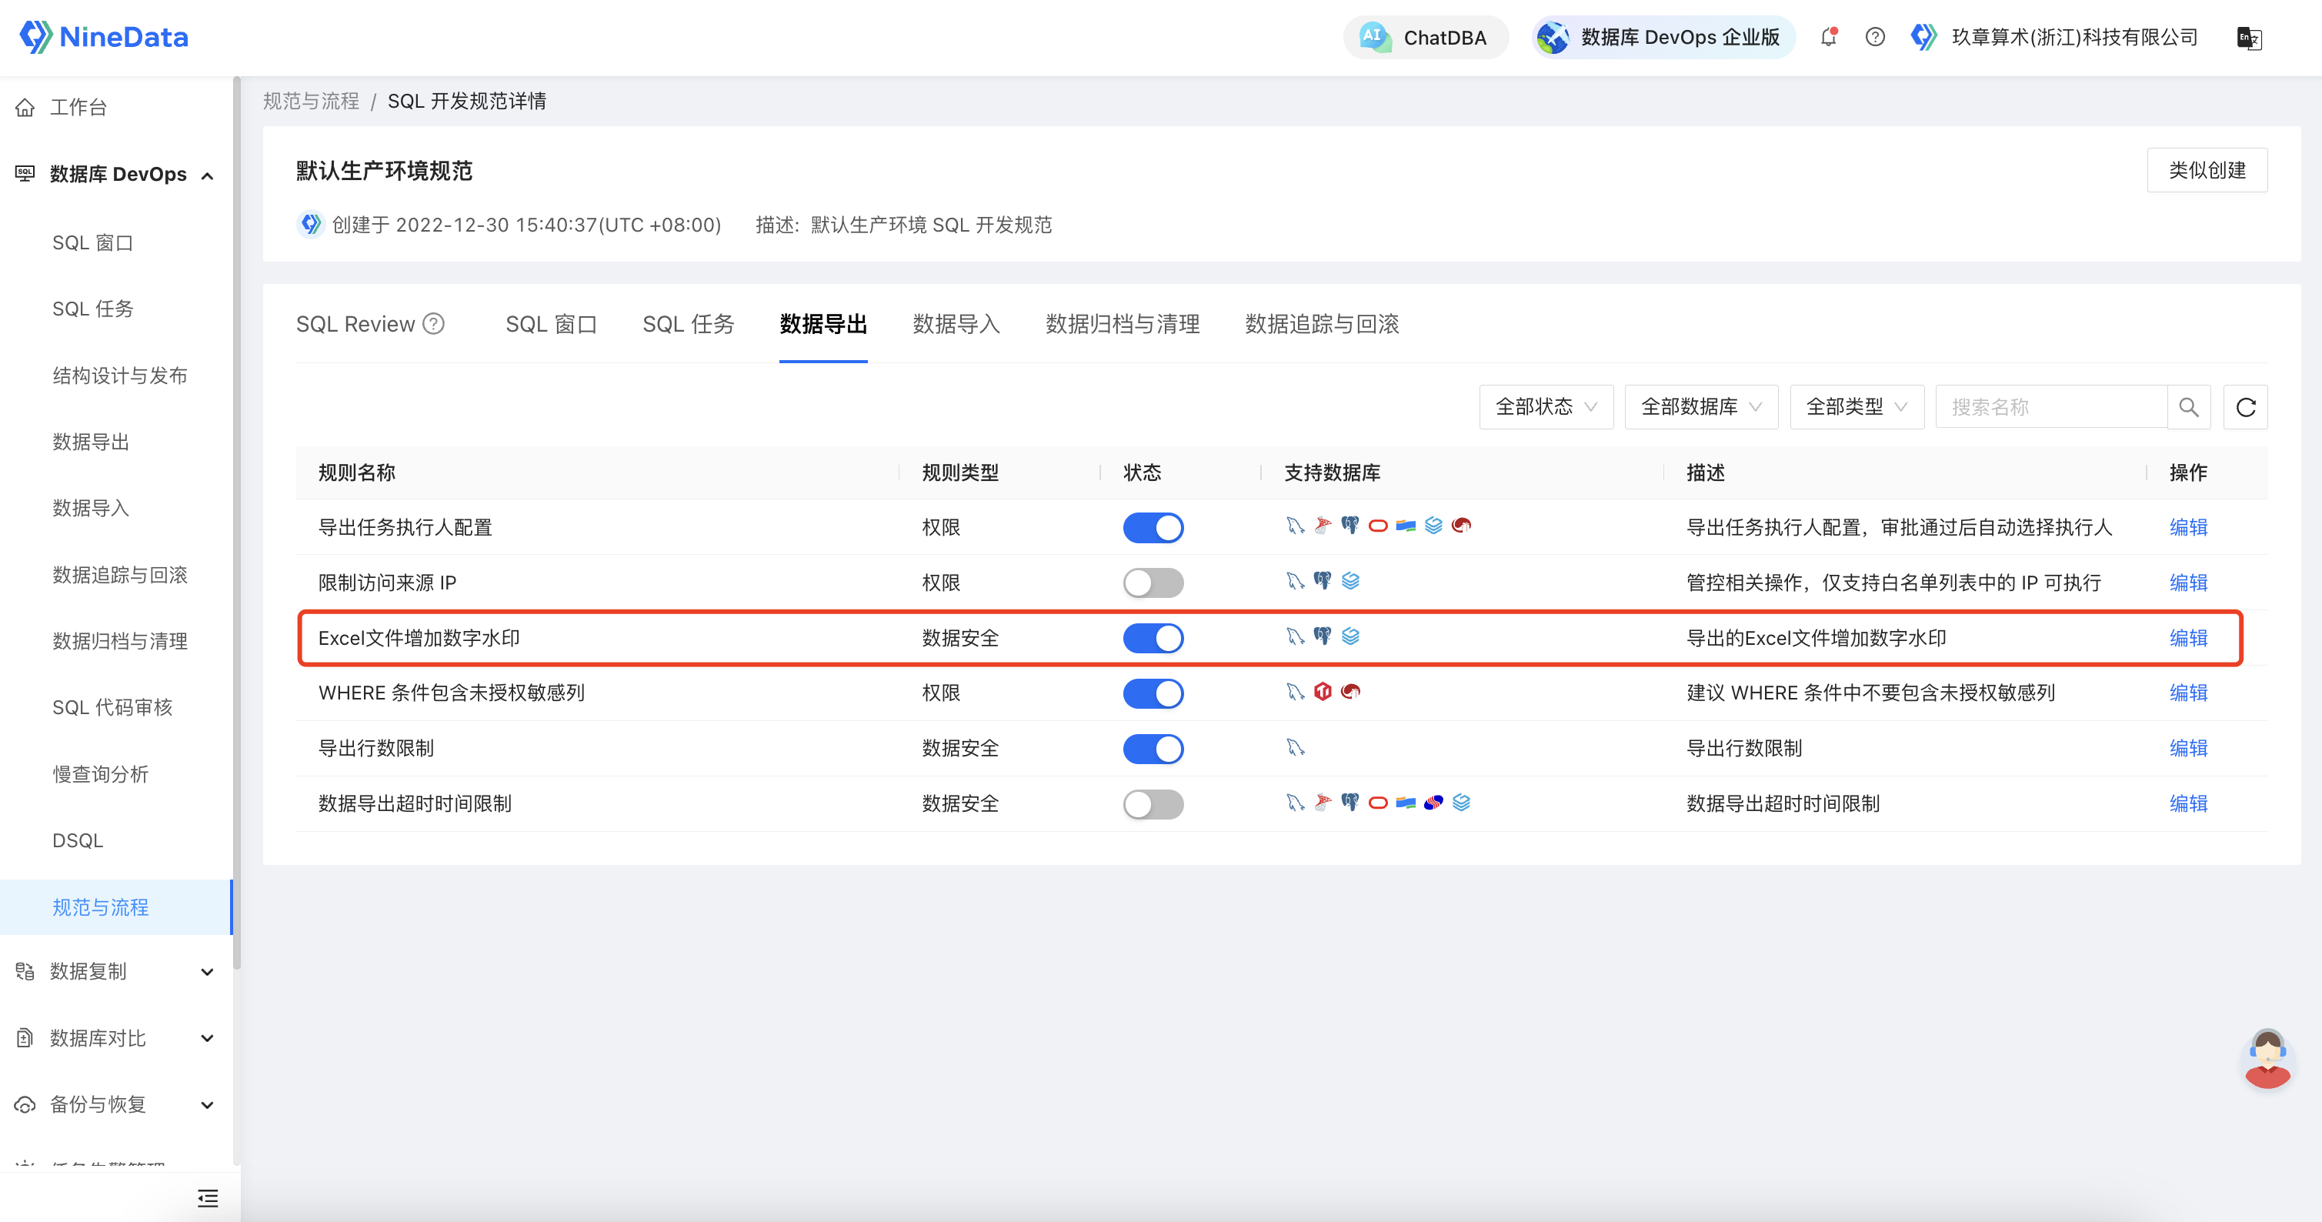Click the 类似创建 button

[x=2207, y=170]
